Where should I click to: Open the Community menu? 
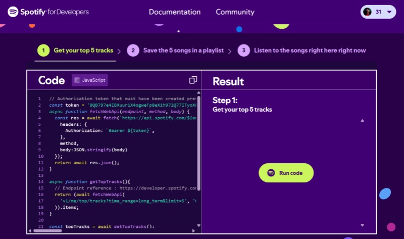click(235, 12)
